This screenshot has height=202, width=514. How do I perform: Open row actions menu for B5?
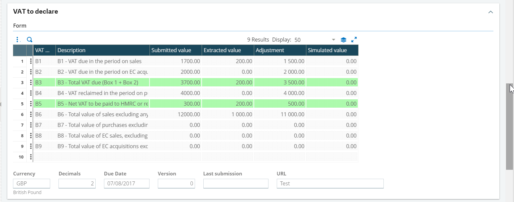[31, 104]
